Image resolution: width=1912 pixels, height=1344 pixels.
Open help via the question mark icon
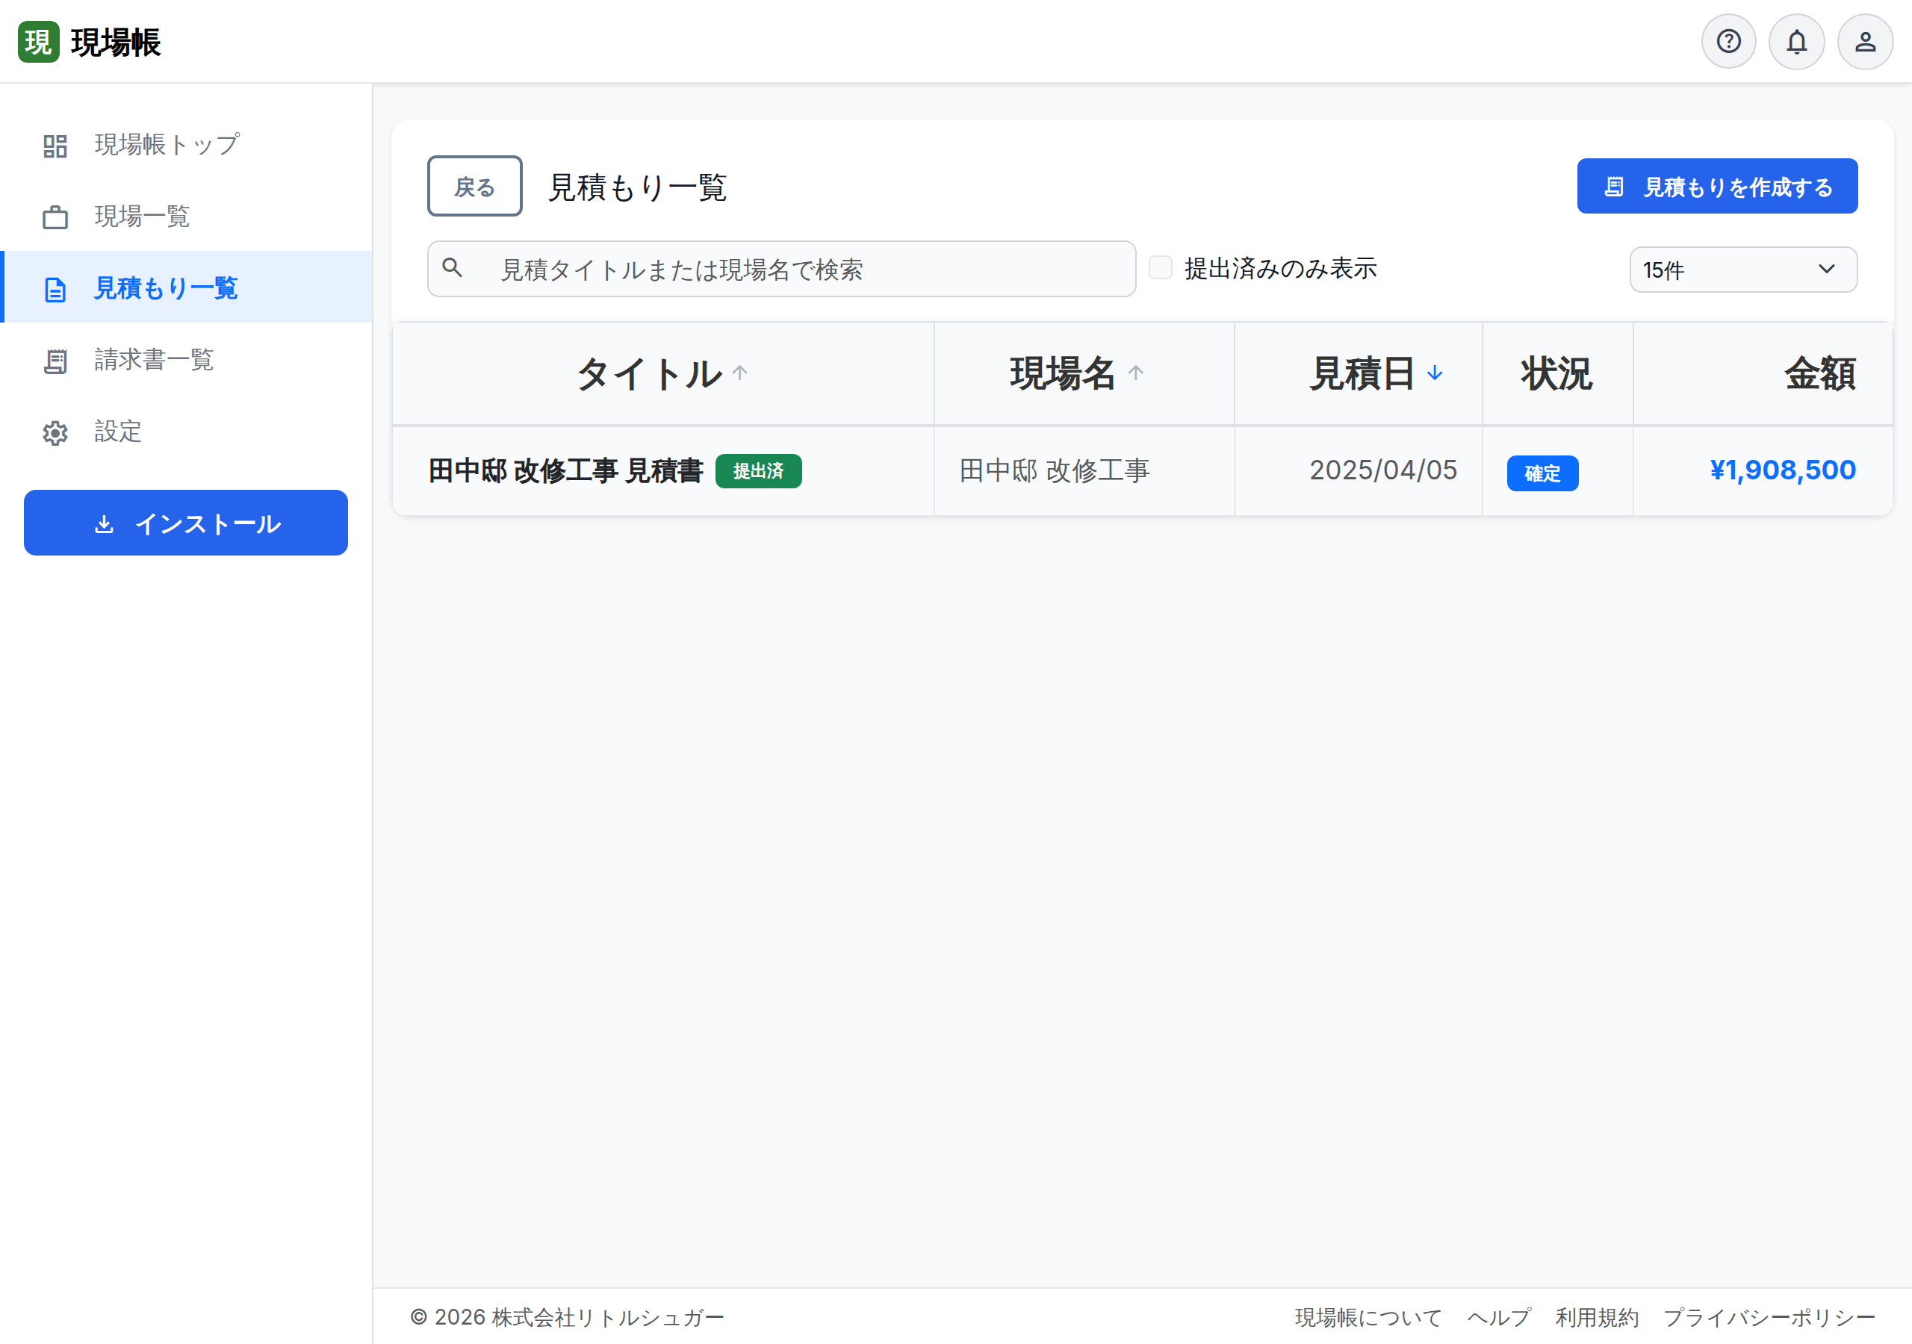pyautogui.click(x=1728, y=42)
